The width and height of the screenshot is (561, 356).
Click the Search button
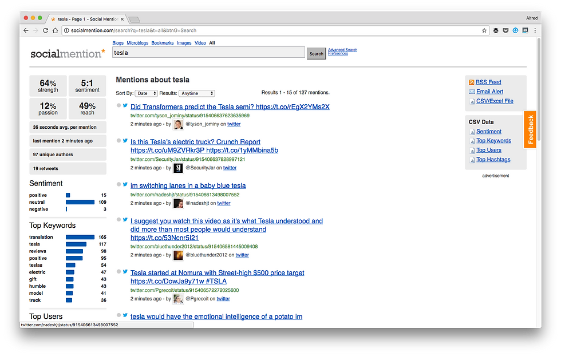tap(316, 54)
